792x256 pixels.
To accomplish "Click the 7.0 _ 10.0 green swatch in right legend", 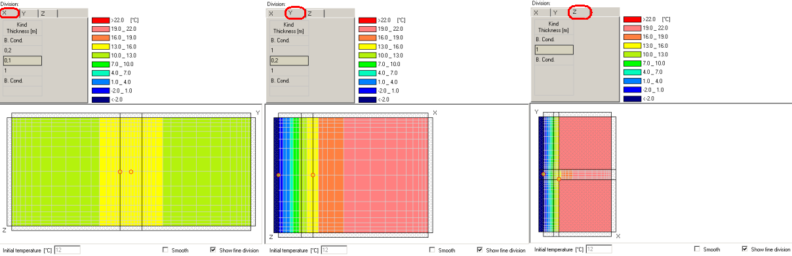I will point(632,64).
